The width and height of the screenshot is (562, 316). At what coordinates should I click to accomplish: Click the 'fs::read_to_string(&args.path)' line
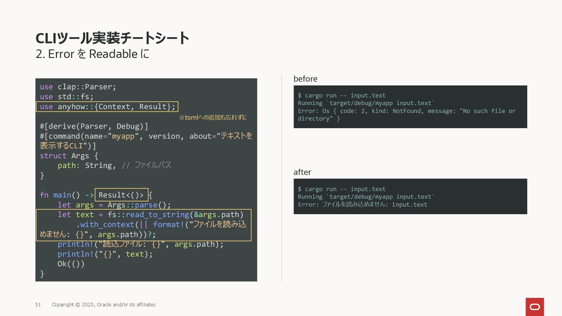click(150, 215)
